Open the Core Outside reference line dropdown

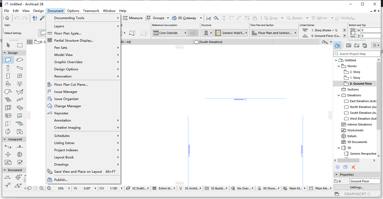click(169, 33)
